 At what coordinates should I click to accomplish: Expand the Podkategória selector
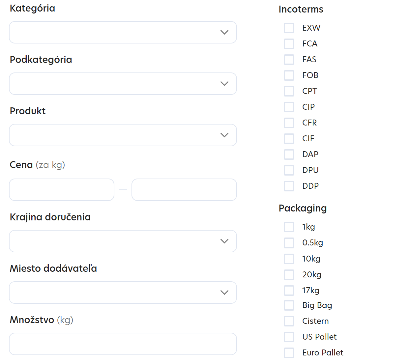click(123, 83)
